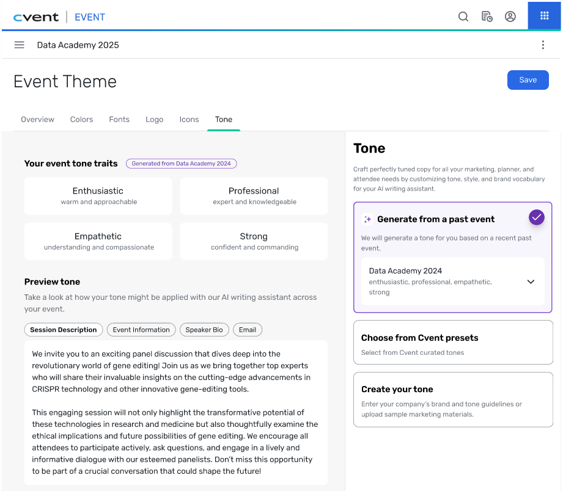Viewport: 563px width, 491px height.
Task: Click the sparkle icon beside Generate from past event
Action: (x=367, y=219)
